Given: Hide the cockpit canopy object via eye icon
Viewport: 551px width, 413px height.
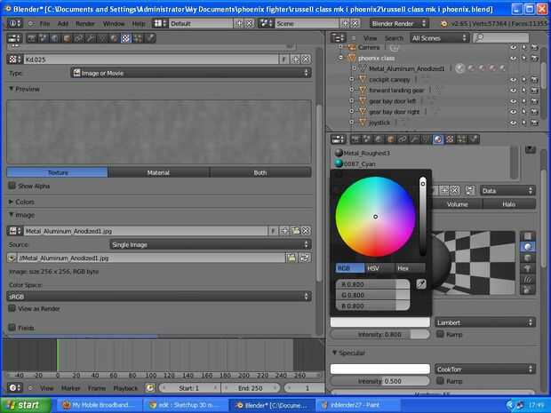Looking at the screenshot, I should click(513, 79).
